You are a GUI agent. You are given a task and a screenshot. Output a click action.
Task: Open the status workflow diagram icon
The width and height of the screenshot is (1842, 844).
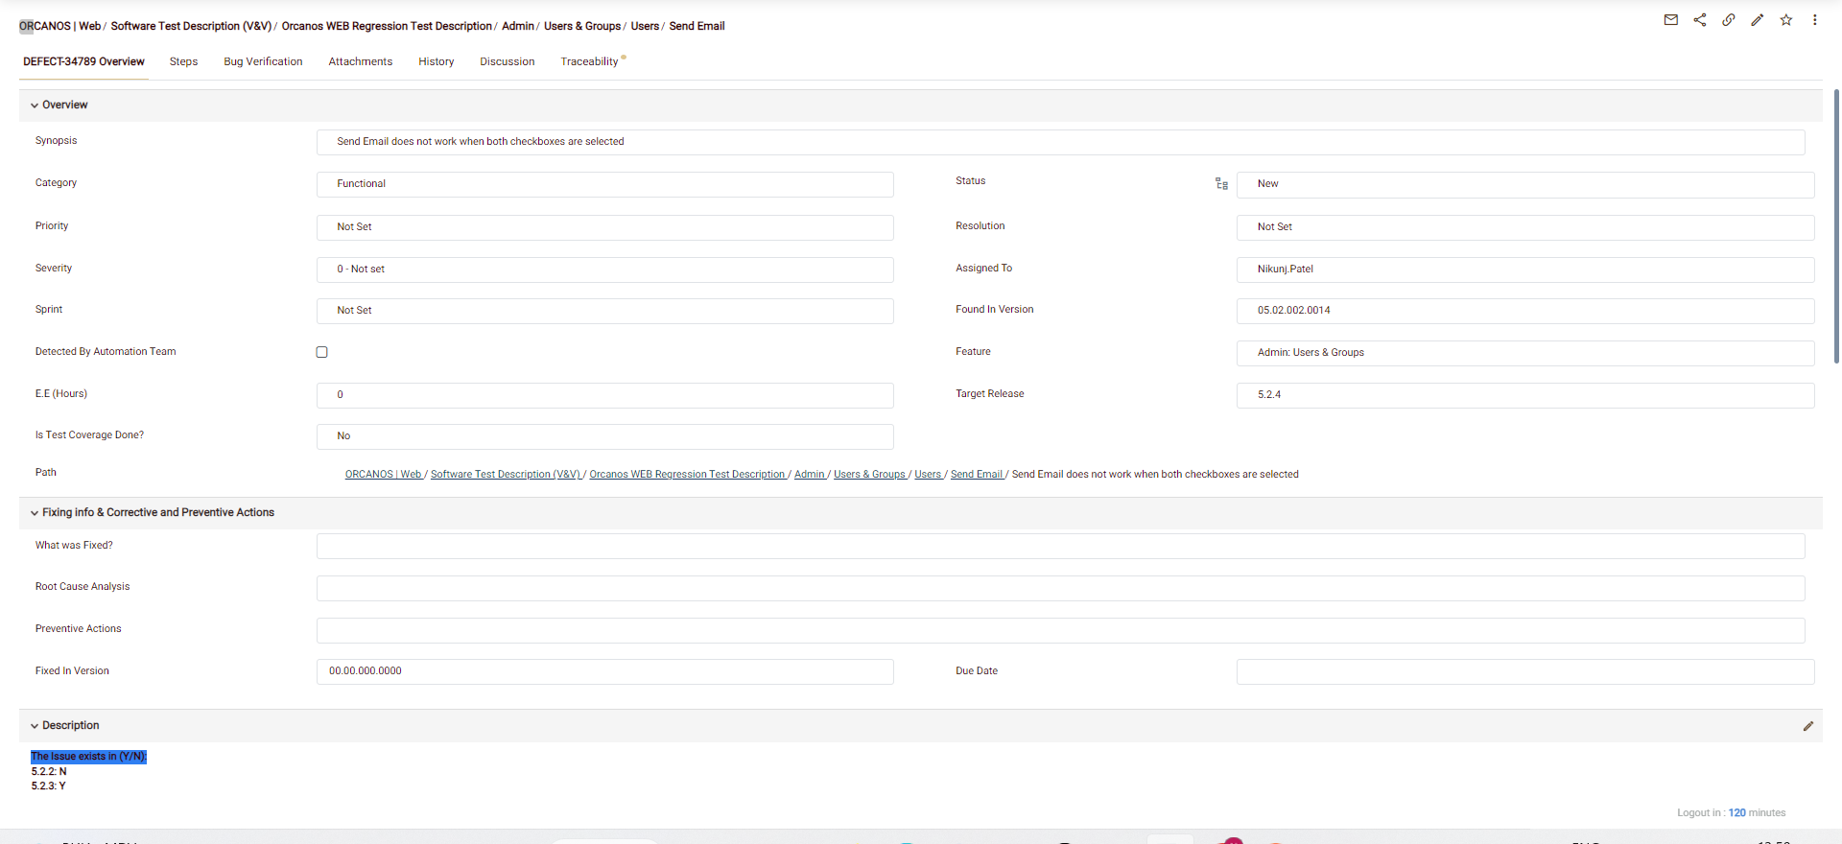coord(1221,184)
